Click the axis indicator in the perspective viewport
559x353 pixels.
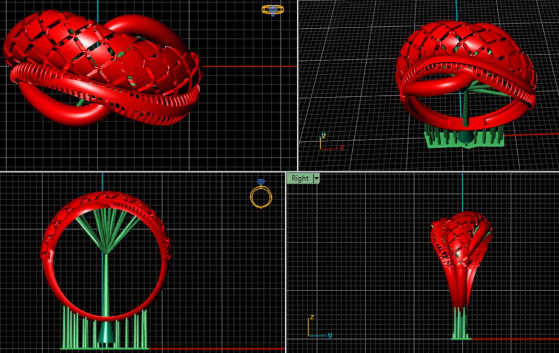click(332, 142)
